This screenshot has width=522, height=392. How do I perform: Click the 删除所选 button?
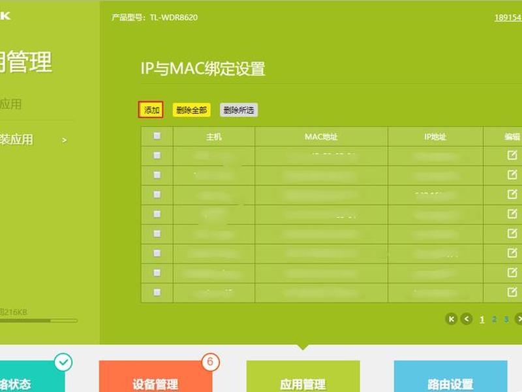pyautogui.click(x=239, y=110)
